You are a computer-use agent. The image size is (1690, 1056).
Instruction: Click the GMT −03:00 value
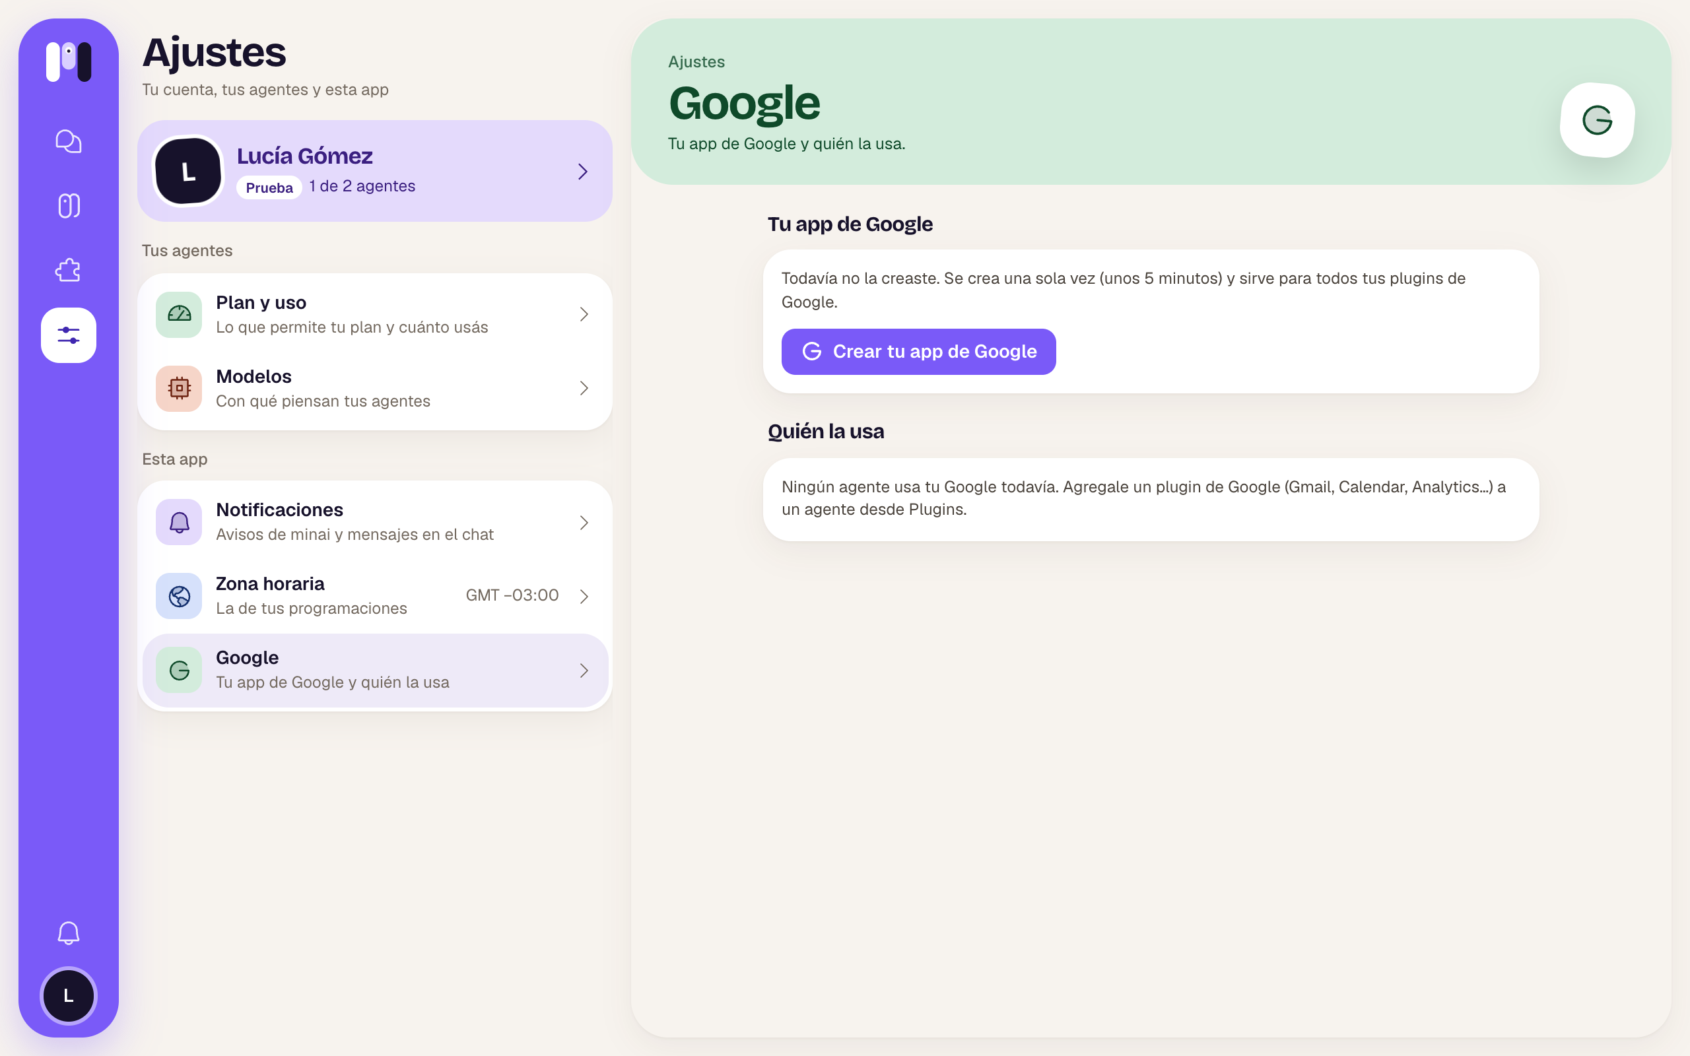click(x=512, y=595)
